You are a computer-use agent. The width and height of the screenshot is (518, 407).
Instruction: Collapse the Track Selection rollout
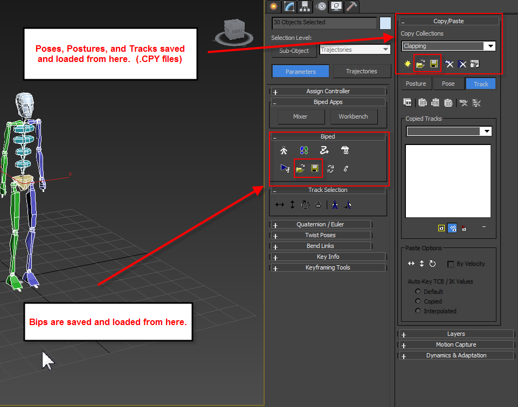328,190
